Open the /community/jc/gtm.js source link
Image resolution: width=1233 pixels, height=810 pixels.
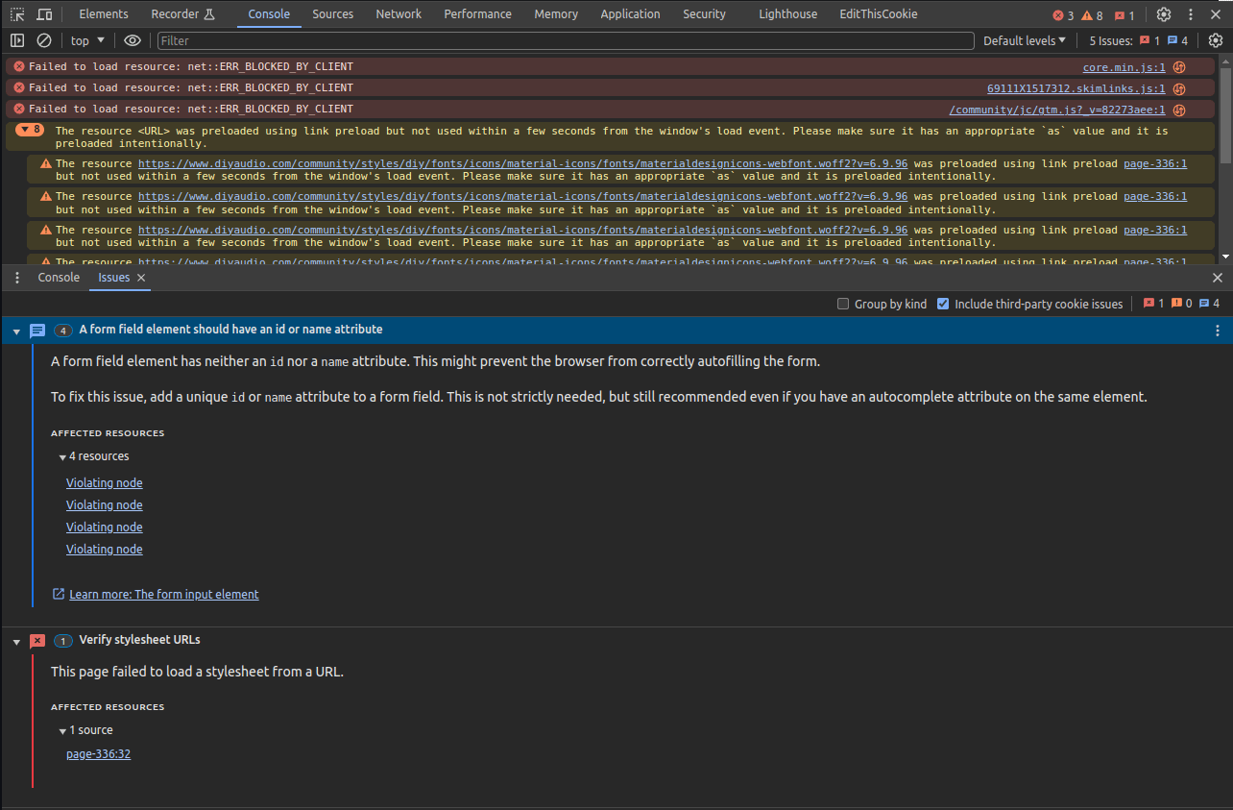(1056, 110)
